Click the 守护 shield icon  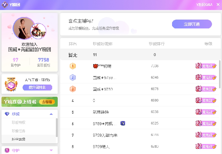[x=7, y=150]
